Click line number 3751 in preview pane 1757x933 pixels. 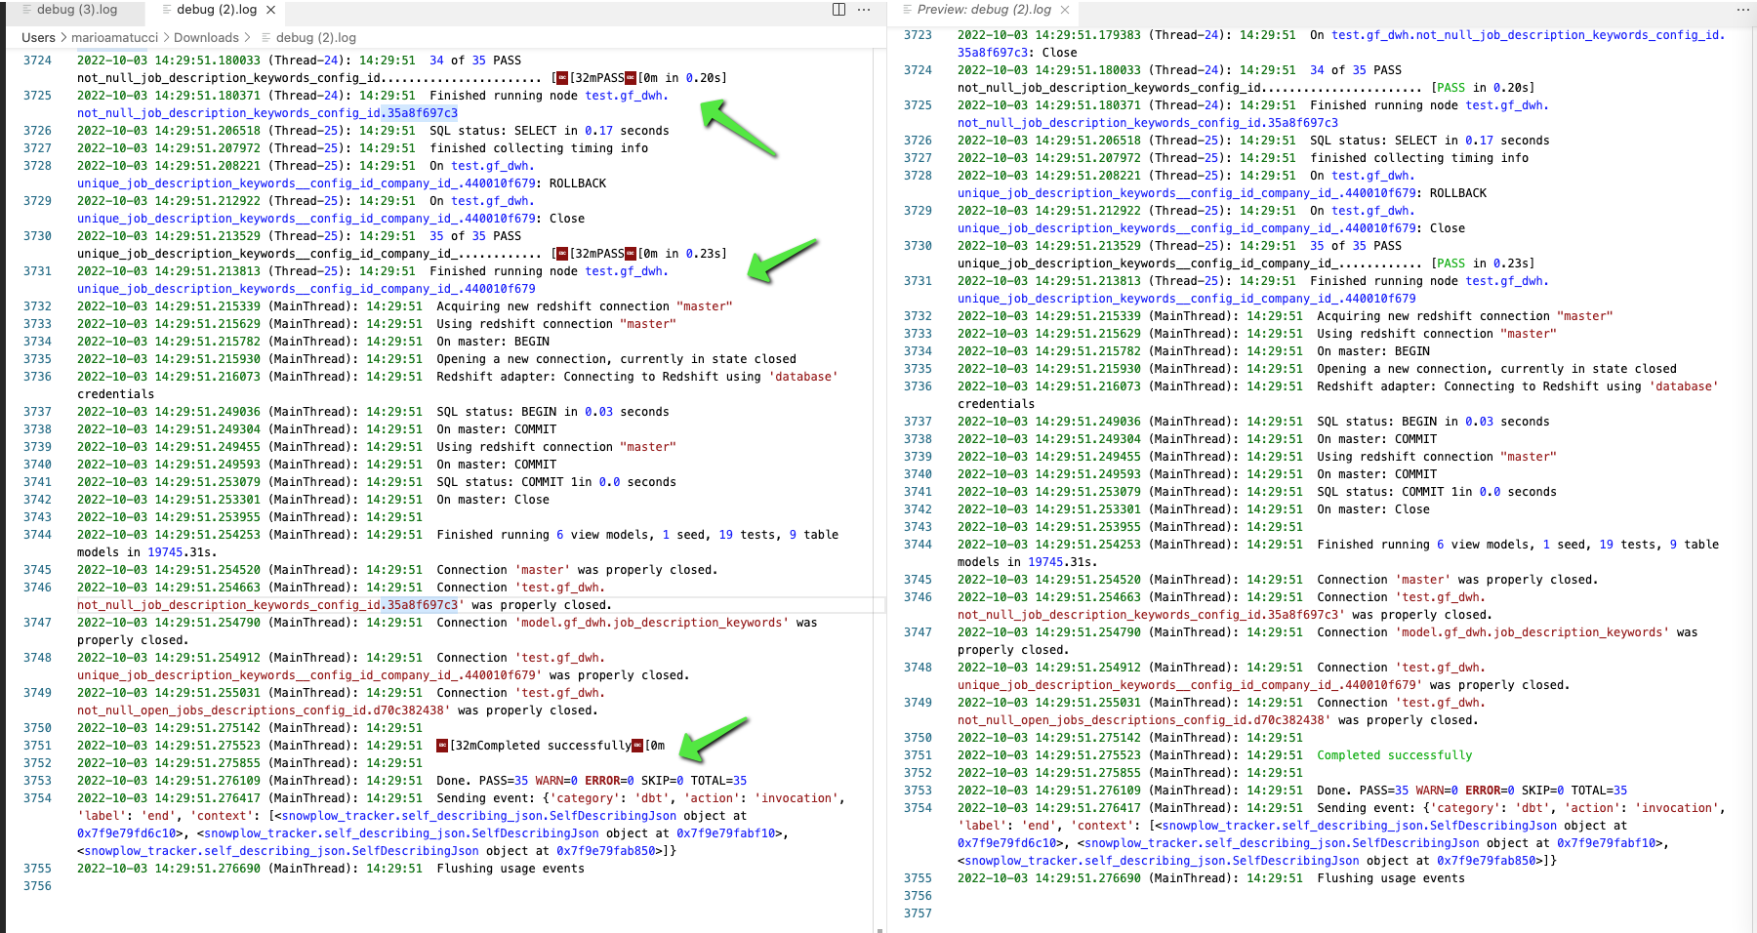pyautogui.click(x=918, y=755)
